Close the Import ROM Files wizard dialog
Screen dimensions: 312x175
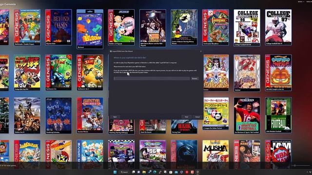[200, 52]
